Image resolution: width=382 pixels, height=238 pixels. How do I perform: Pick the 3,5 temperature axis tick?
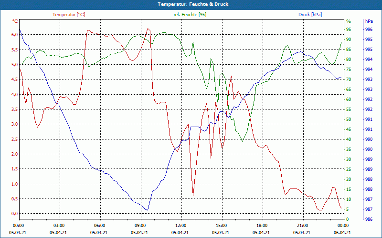pos(15,109)
